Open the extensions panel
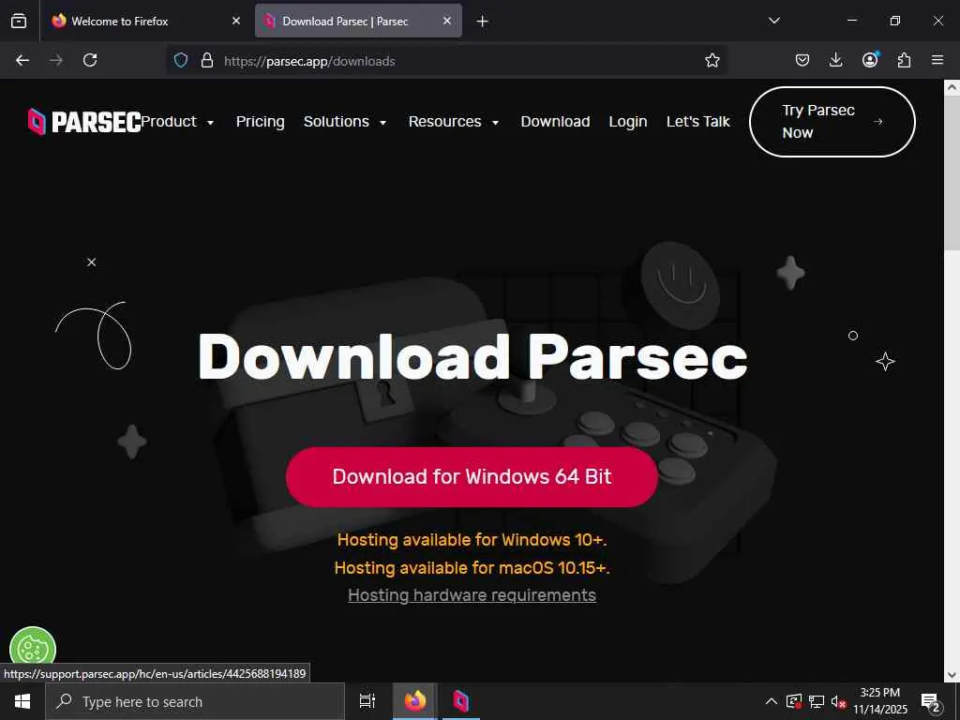The height and width of the screenshot is (720, 960). coord(904,60)
